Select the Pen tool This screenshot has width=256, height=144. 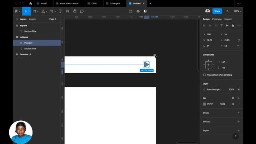(52, 11)
